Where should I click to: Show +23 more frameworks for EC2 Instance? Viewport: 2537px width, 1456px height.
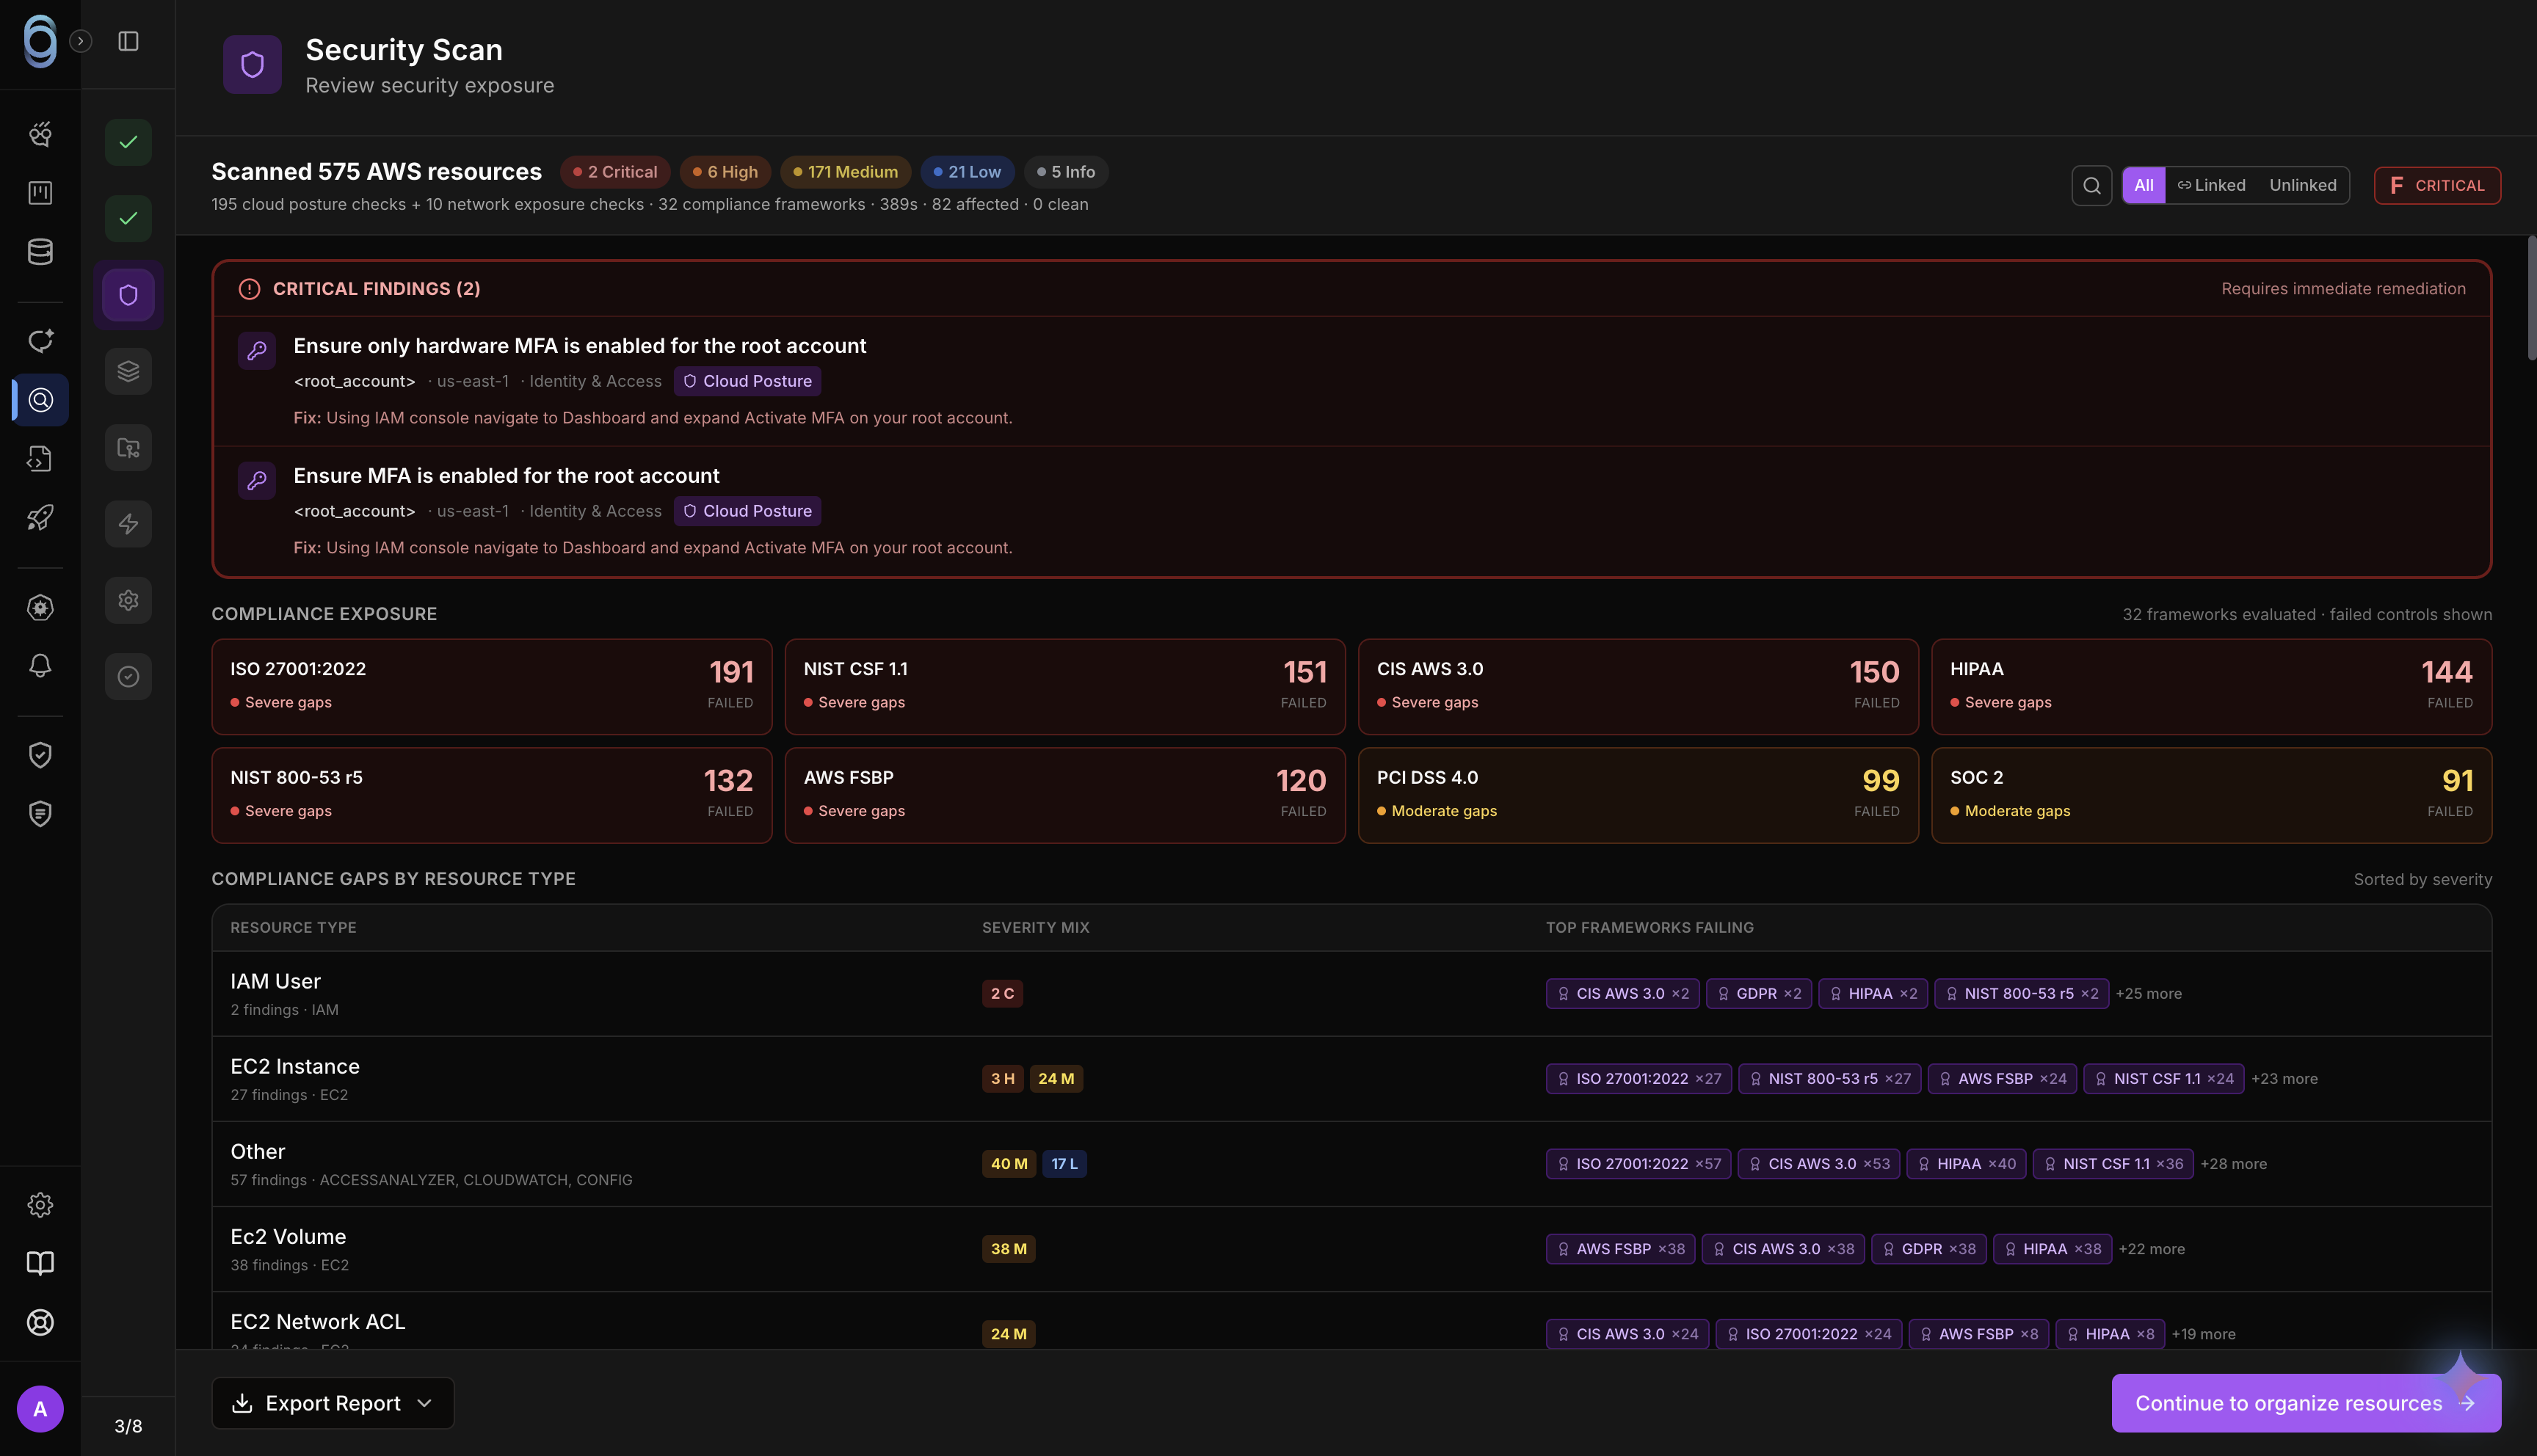pos(2285,1079)
